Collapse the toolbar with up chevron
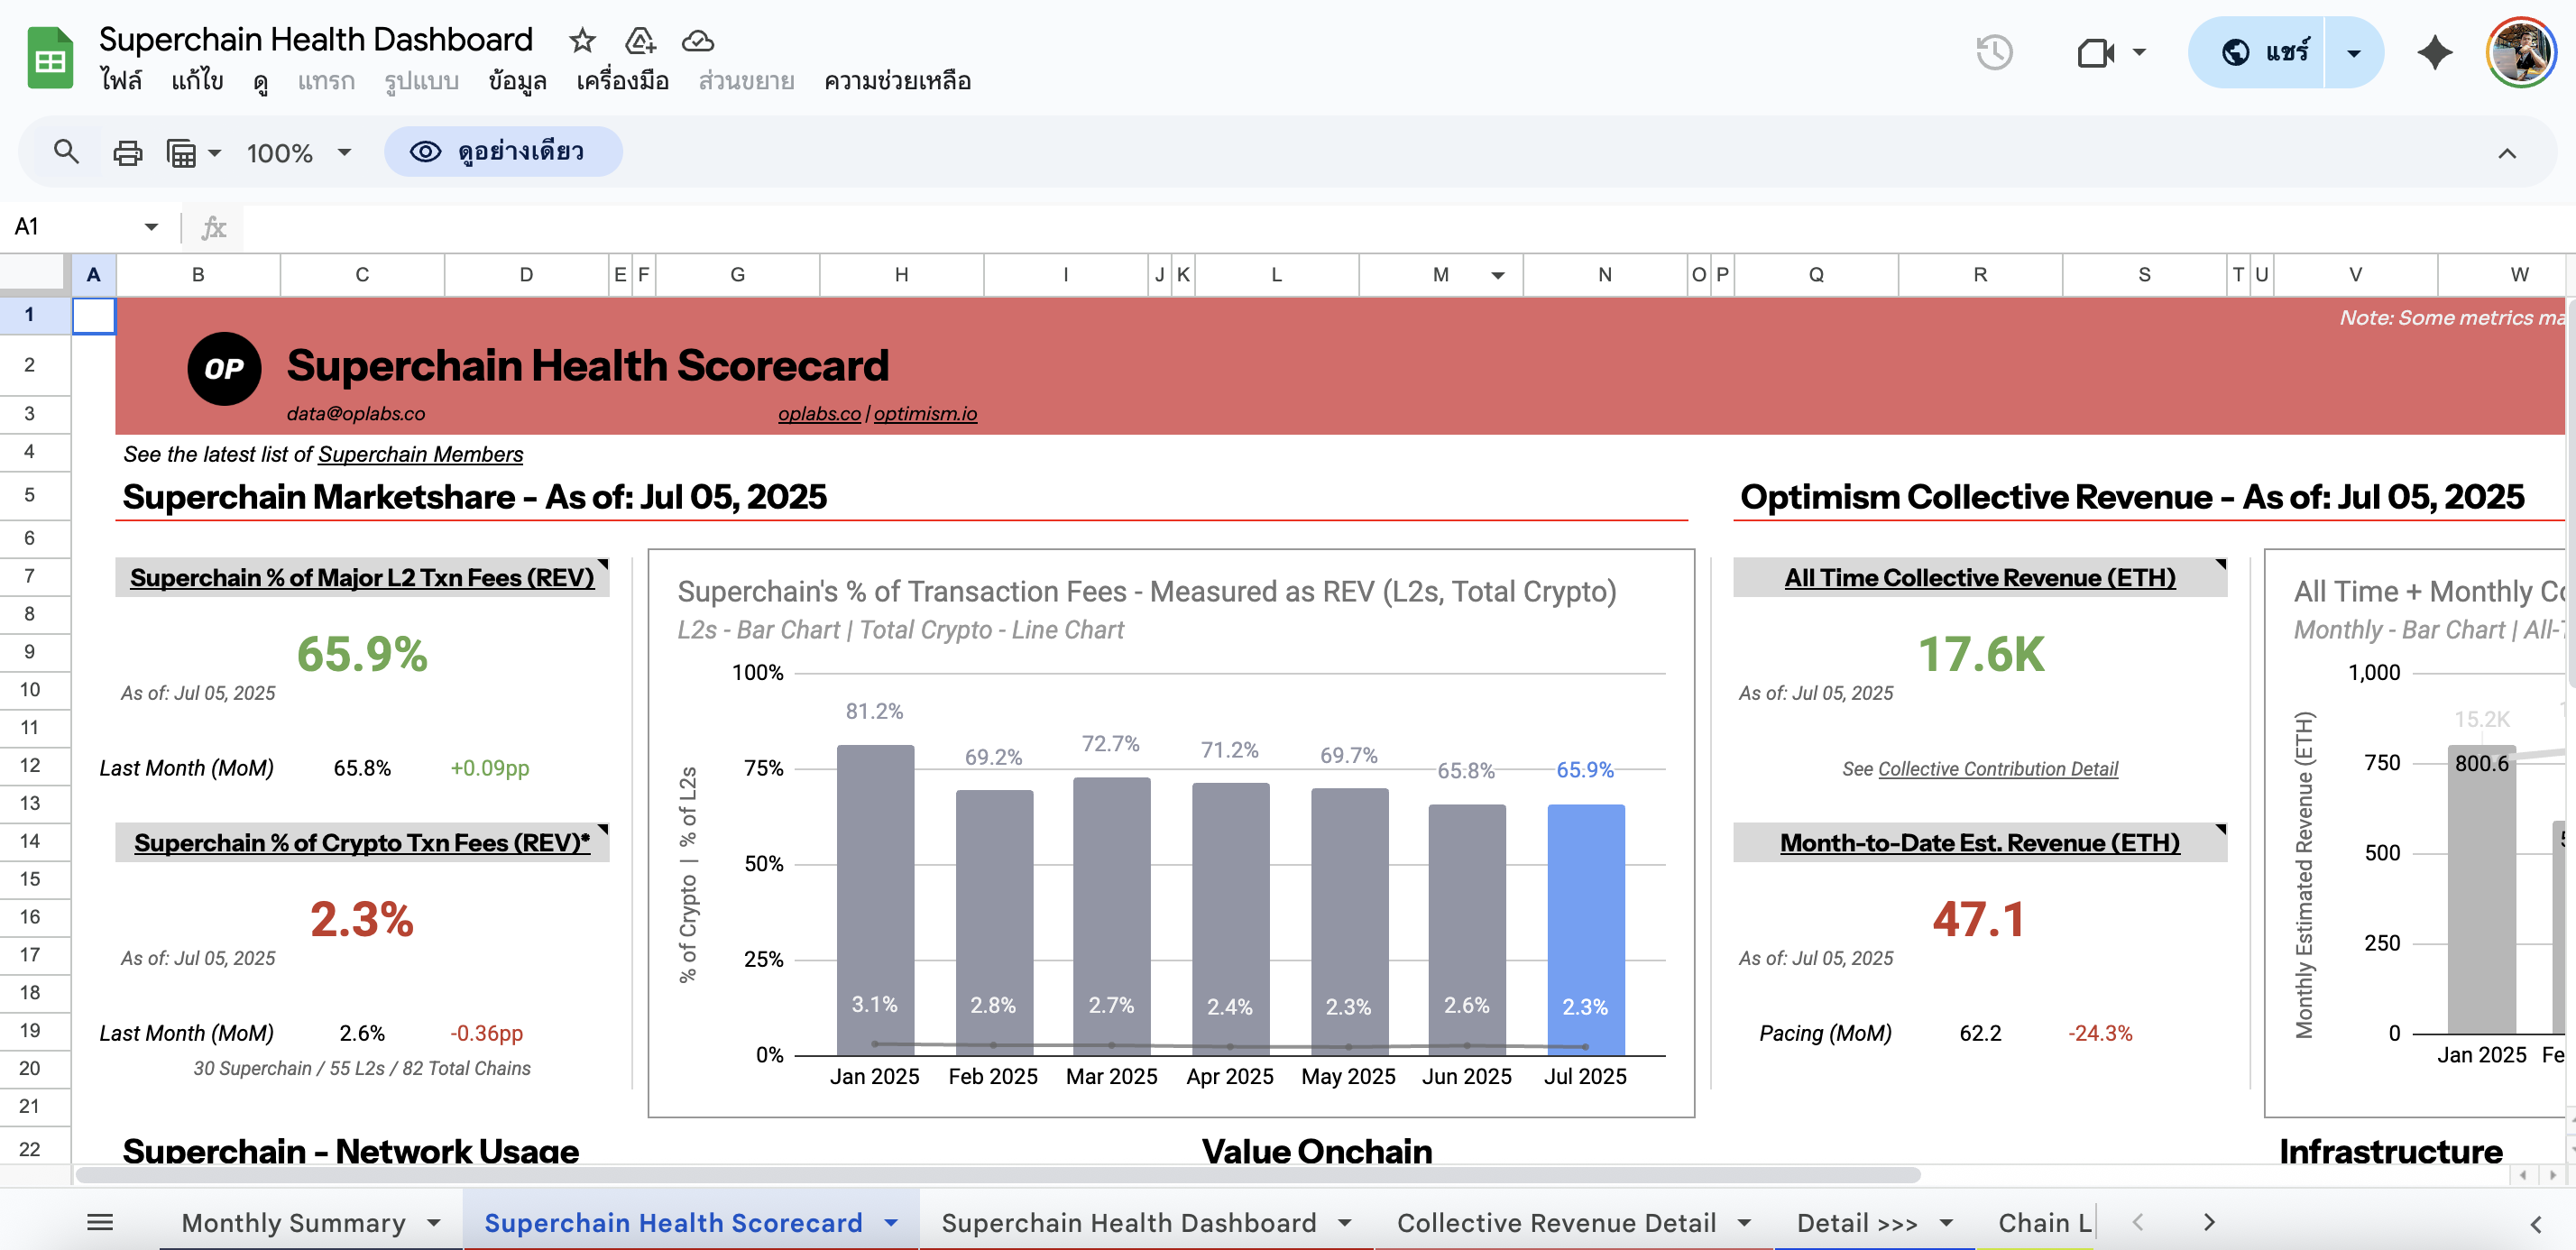The image size is (2576, 1250). (2507, 153)
